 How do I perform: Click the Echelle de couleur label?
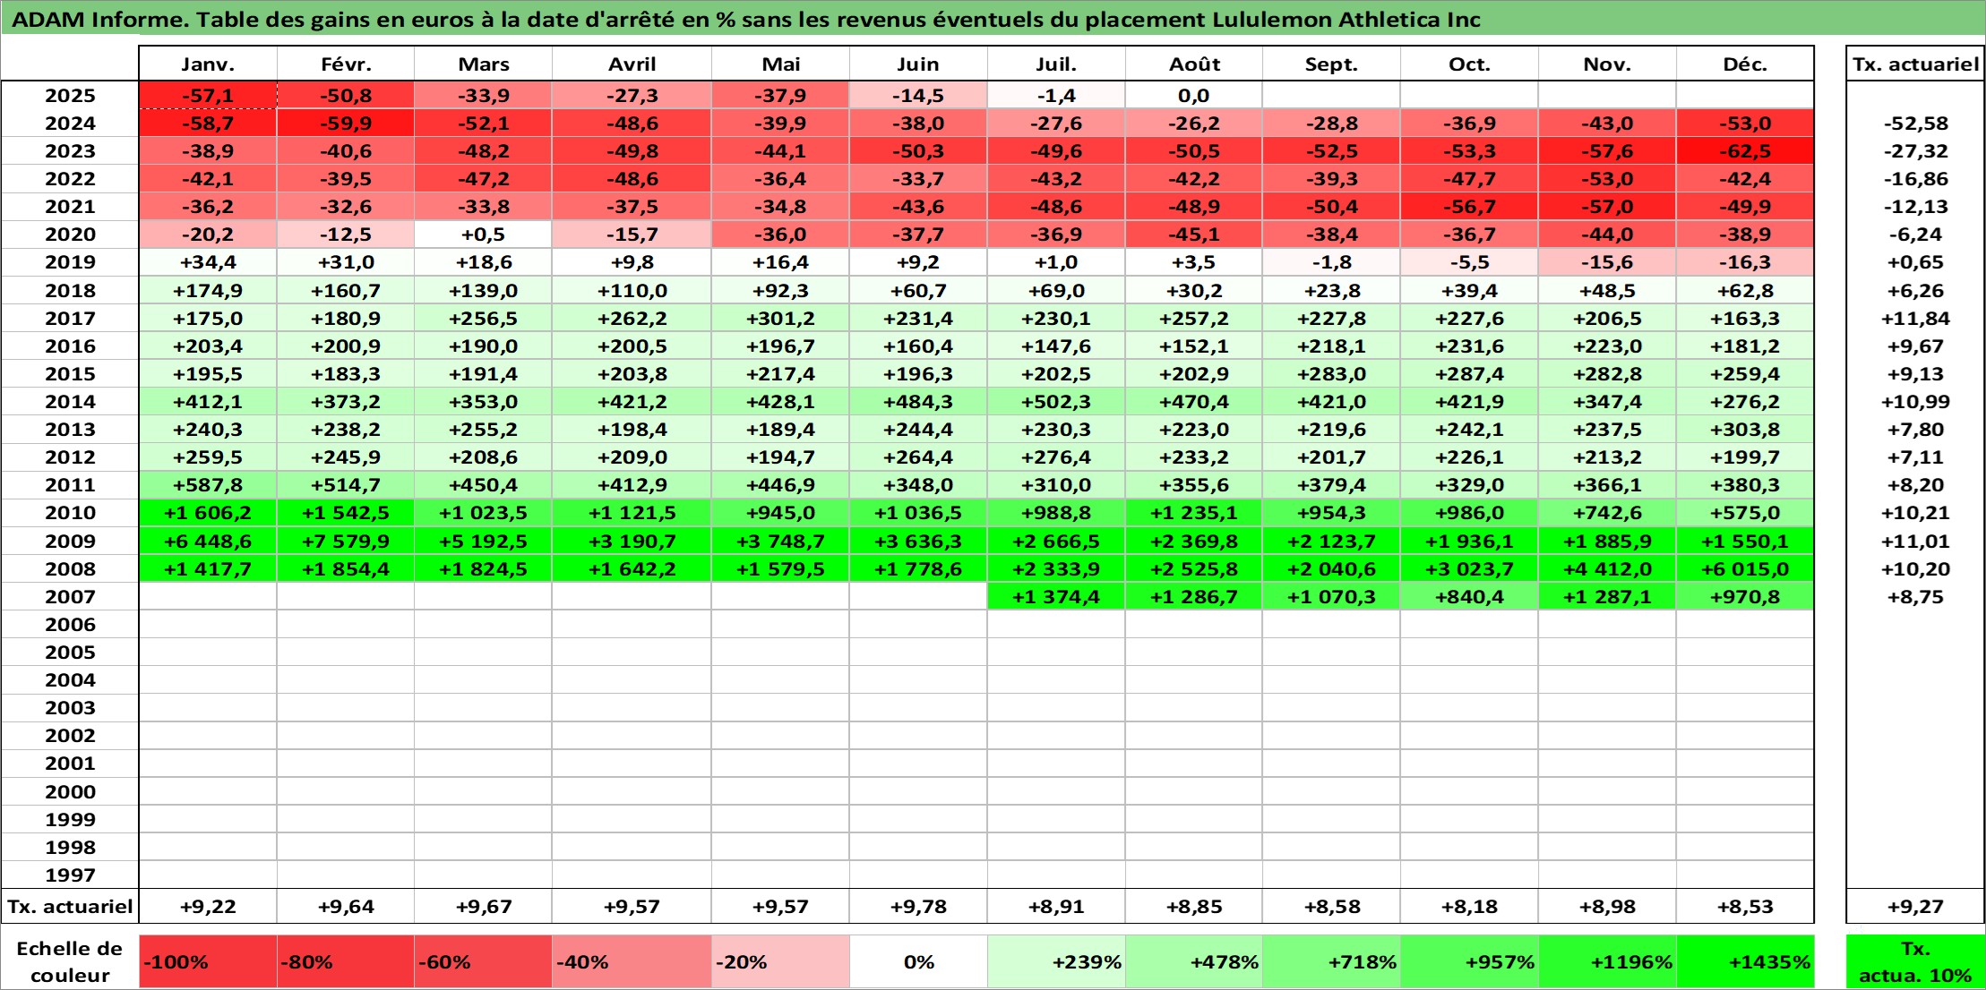coord(70,961)
